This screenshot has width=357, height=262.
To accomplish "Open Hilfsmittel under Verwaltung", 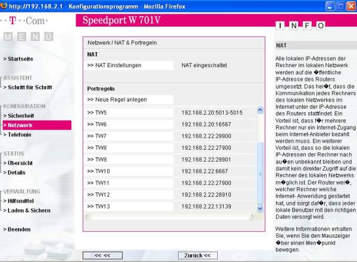I will coord(20,201).
